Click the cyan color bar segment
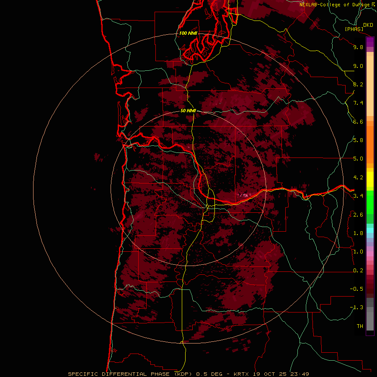This screenshot has width=377, height=377. pos(370,230)
